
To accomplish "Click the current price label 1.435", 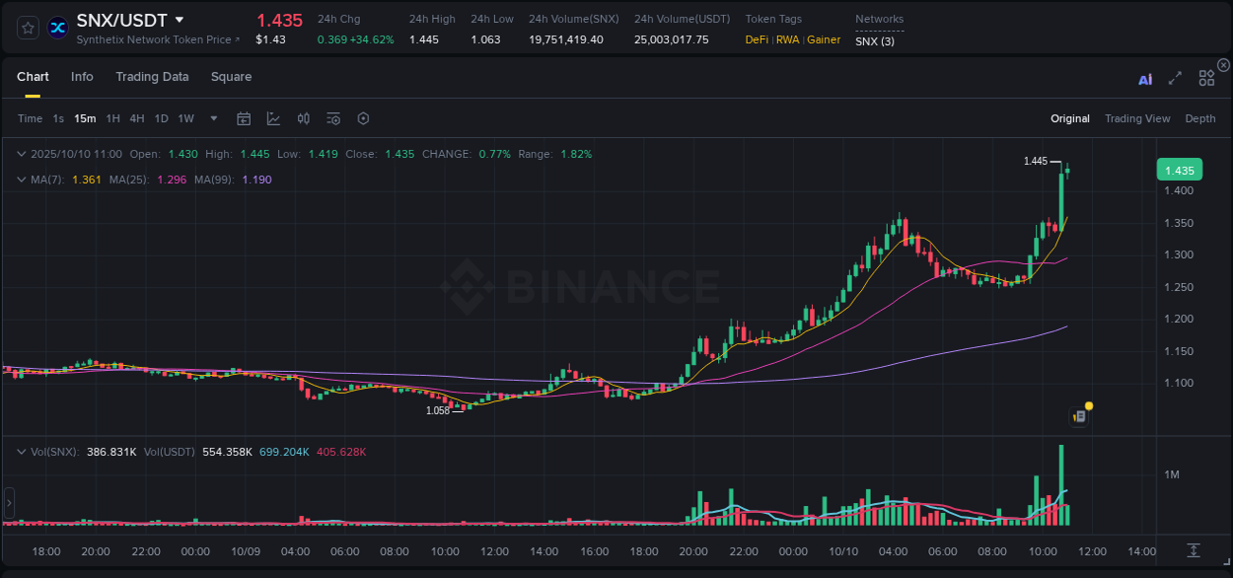I will (1179, 169).
